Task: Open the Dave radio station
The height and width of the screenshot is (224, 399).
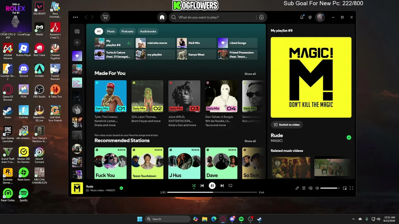Action: pos(221,163)
